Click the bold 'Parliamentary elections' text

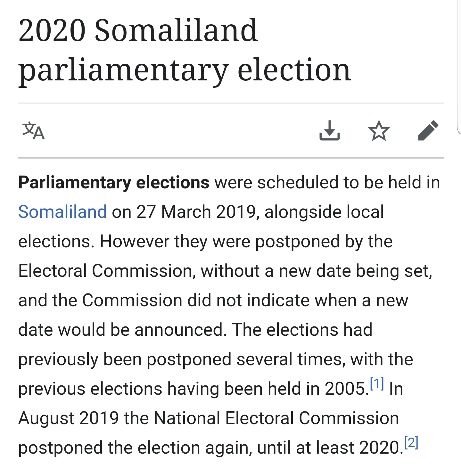click(x=114, y=183)
